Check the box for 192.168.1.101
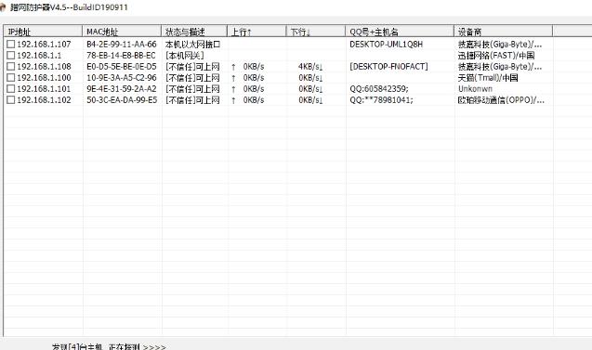The width and height of the screenshot is (592, 350). 10,88
